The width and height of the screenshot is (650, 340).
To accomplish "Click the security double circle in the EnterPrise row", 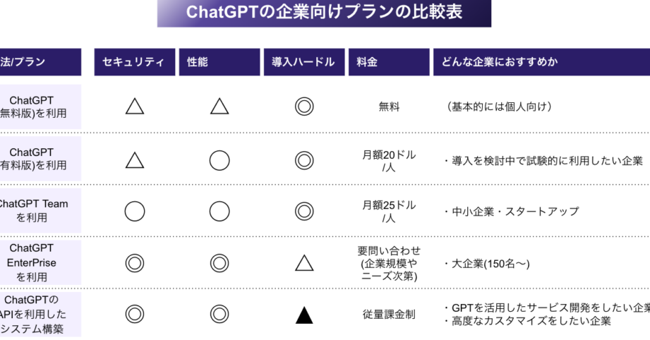I will 135,263.
